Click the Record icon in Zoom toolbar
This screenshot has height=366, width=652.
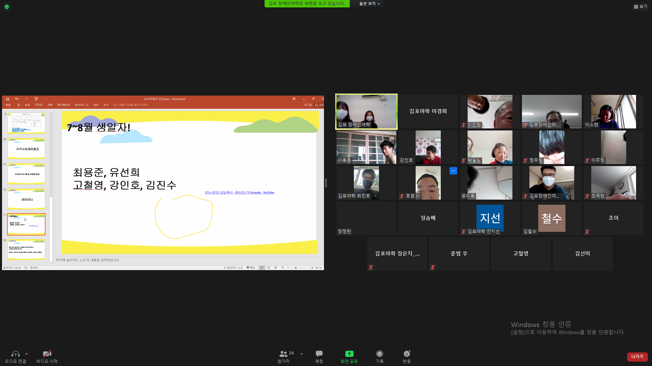pyautogui.click(x=380, y=354)
